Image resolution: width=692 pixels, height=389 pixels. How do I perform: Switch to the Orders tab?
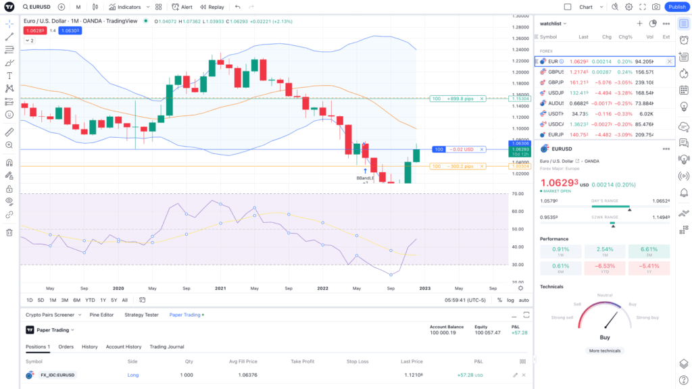pyautogui.click(x=66, y=346)
